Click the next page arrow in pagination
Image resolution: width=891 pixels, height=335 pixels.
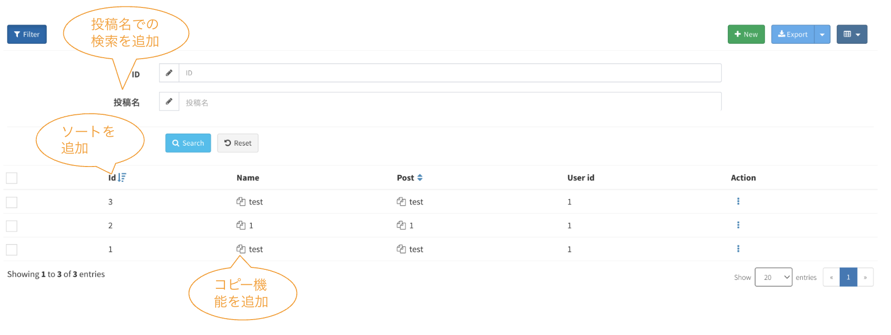click(x=865, y=277)
